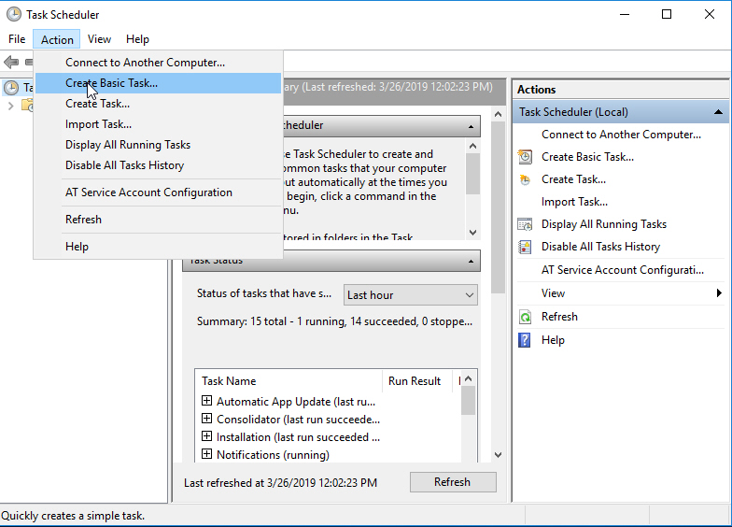Click the back arrow toolbar icon
The width and height of the screenshot is (732, 527).
(11, 62)
